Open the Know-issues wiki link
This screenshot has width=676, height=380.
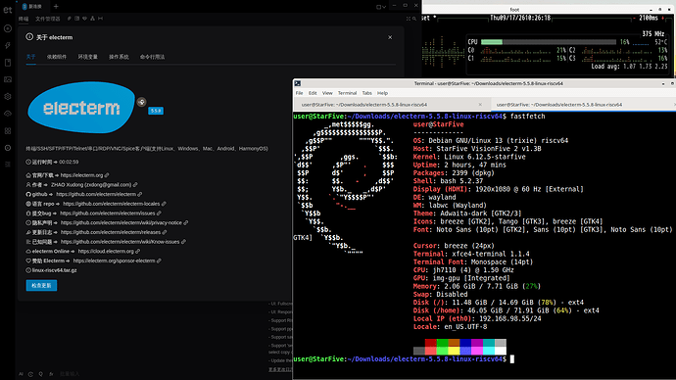tap(120, 242)
